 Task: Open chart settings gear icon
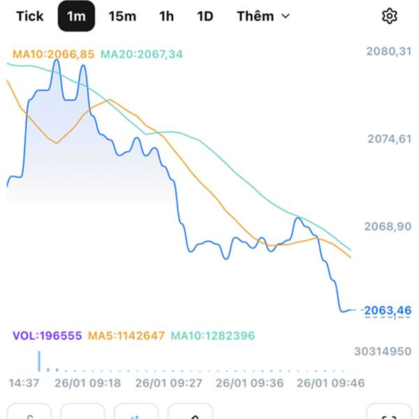click(390, 16)
